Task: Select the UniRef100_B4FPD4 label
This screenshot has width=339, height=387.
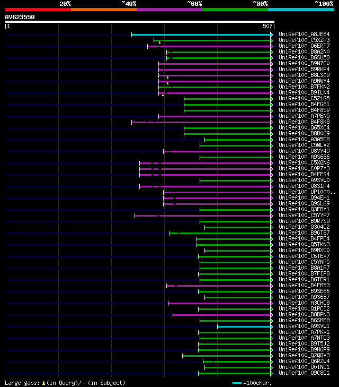Action: [304, 239]
